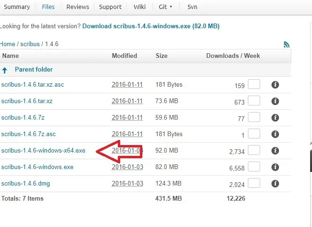312x227 pixels.
Task: Open the Files tab
Action: 48,7
